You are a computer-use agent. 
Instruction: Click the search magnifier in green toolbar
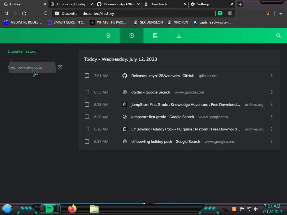pos(278,36)
